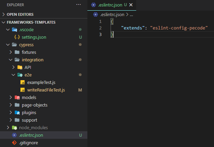Open .eslintrc.json in the file tree
The height and width of the screenshot is (147, 214).
31,135
